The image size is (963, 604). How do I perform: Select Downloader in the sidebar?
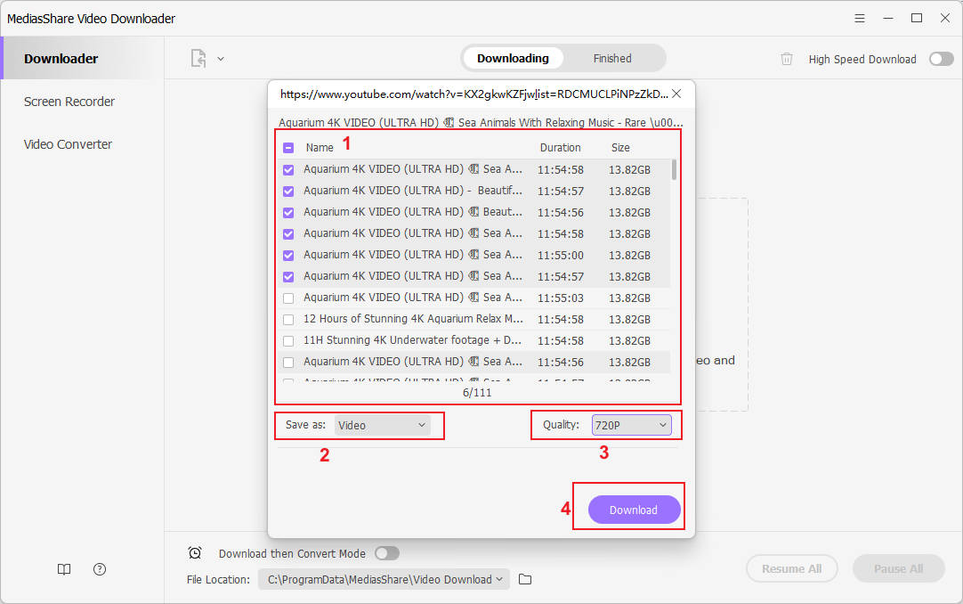[x=82, y=59]
